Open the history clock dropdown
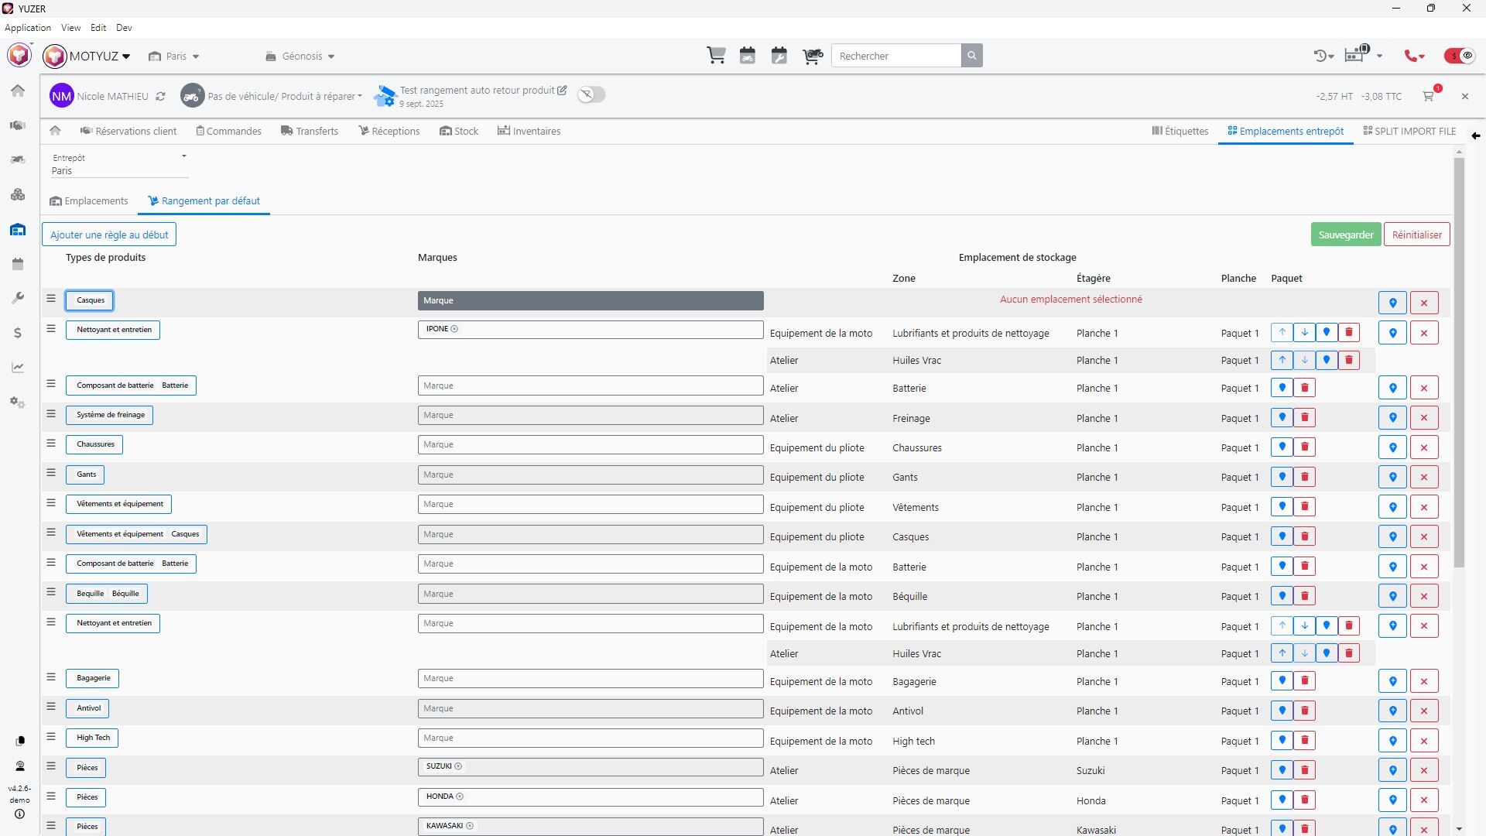 (1324, 56)
